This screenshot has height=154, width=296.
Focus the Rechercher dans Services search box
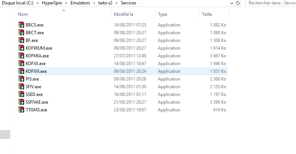[271, 3]
